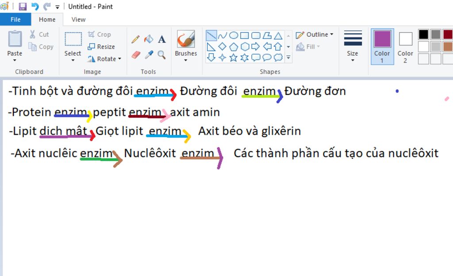Click the Paste clipboard icon
Viewport: 453px width, 276px height.
15,38
